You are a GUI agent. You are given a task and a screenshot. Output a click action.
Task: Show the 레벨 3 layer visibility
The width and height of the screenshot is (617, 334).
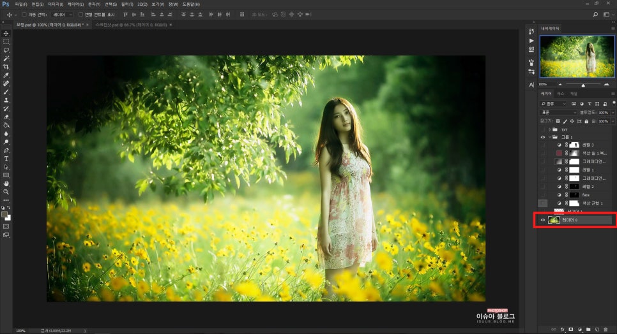coord(543,145)
